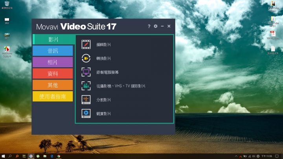The height and width of the screenshot is (159, 283).
Task: Click the taskbar clock 11:55
Action: pos(266,156)
